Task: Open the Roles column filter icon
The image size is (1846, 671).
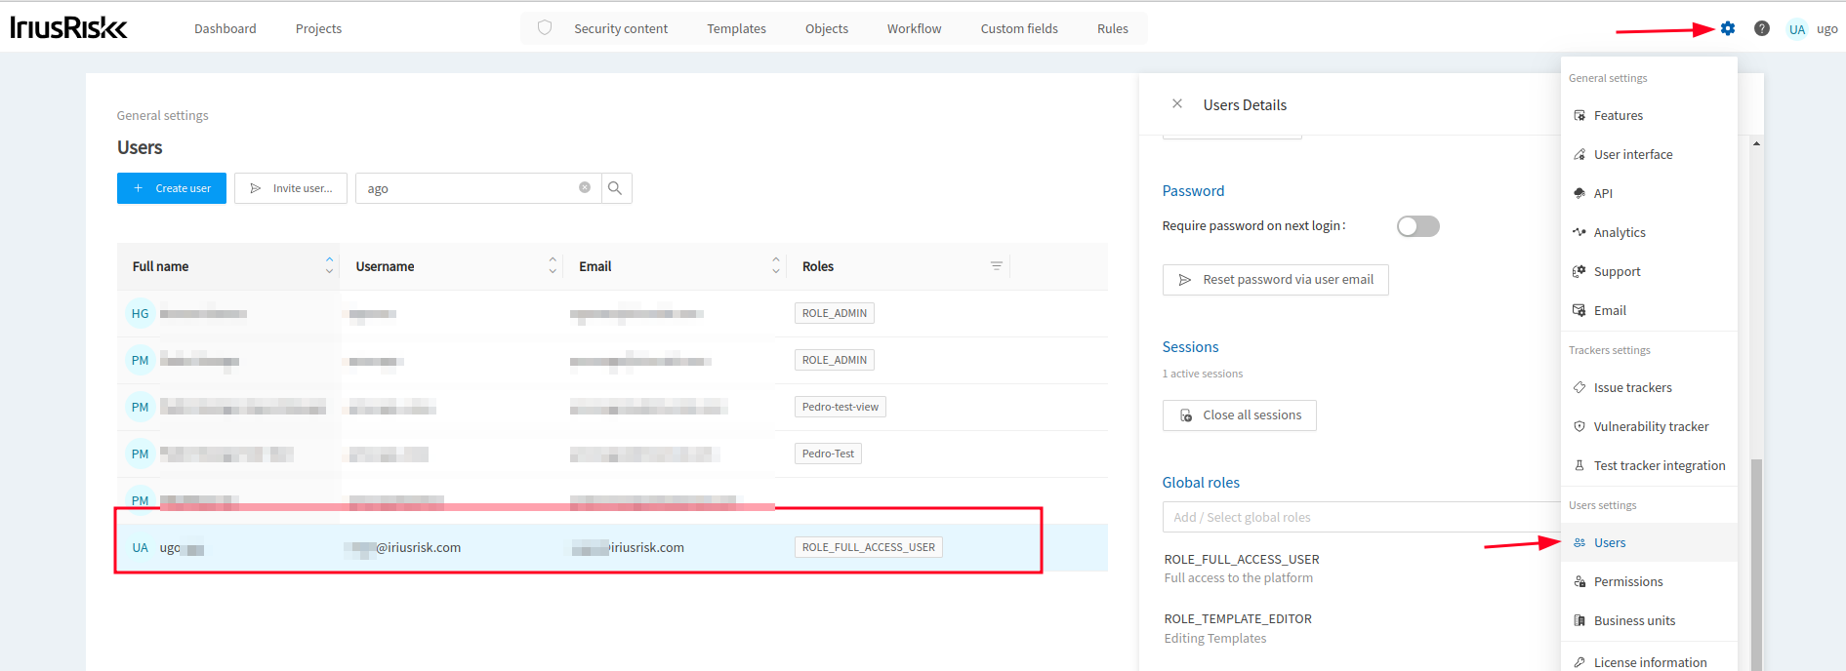Action: [997, 266]
